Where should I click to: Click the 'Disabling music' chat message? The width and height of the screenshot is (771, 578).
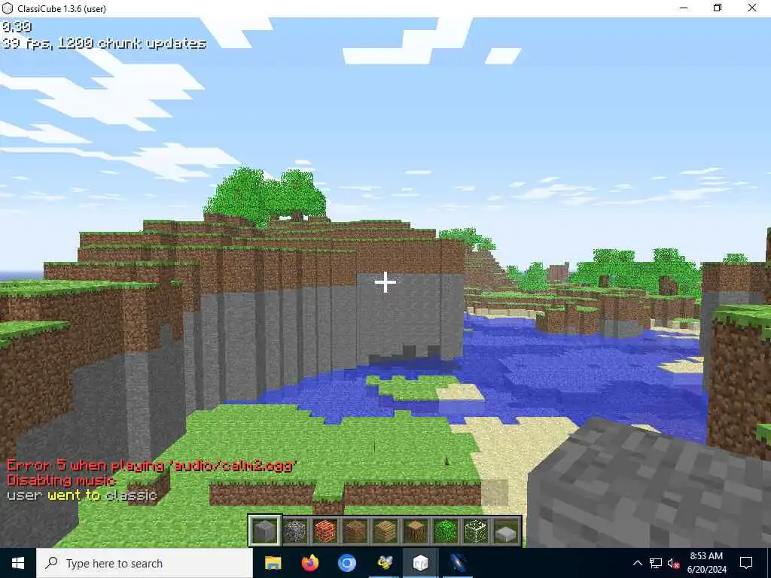tap(61, 479)
